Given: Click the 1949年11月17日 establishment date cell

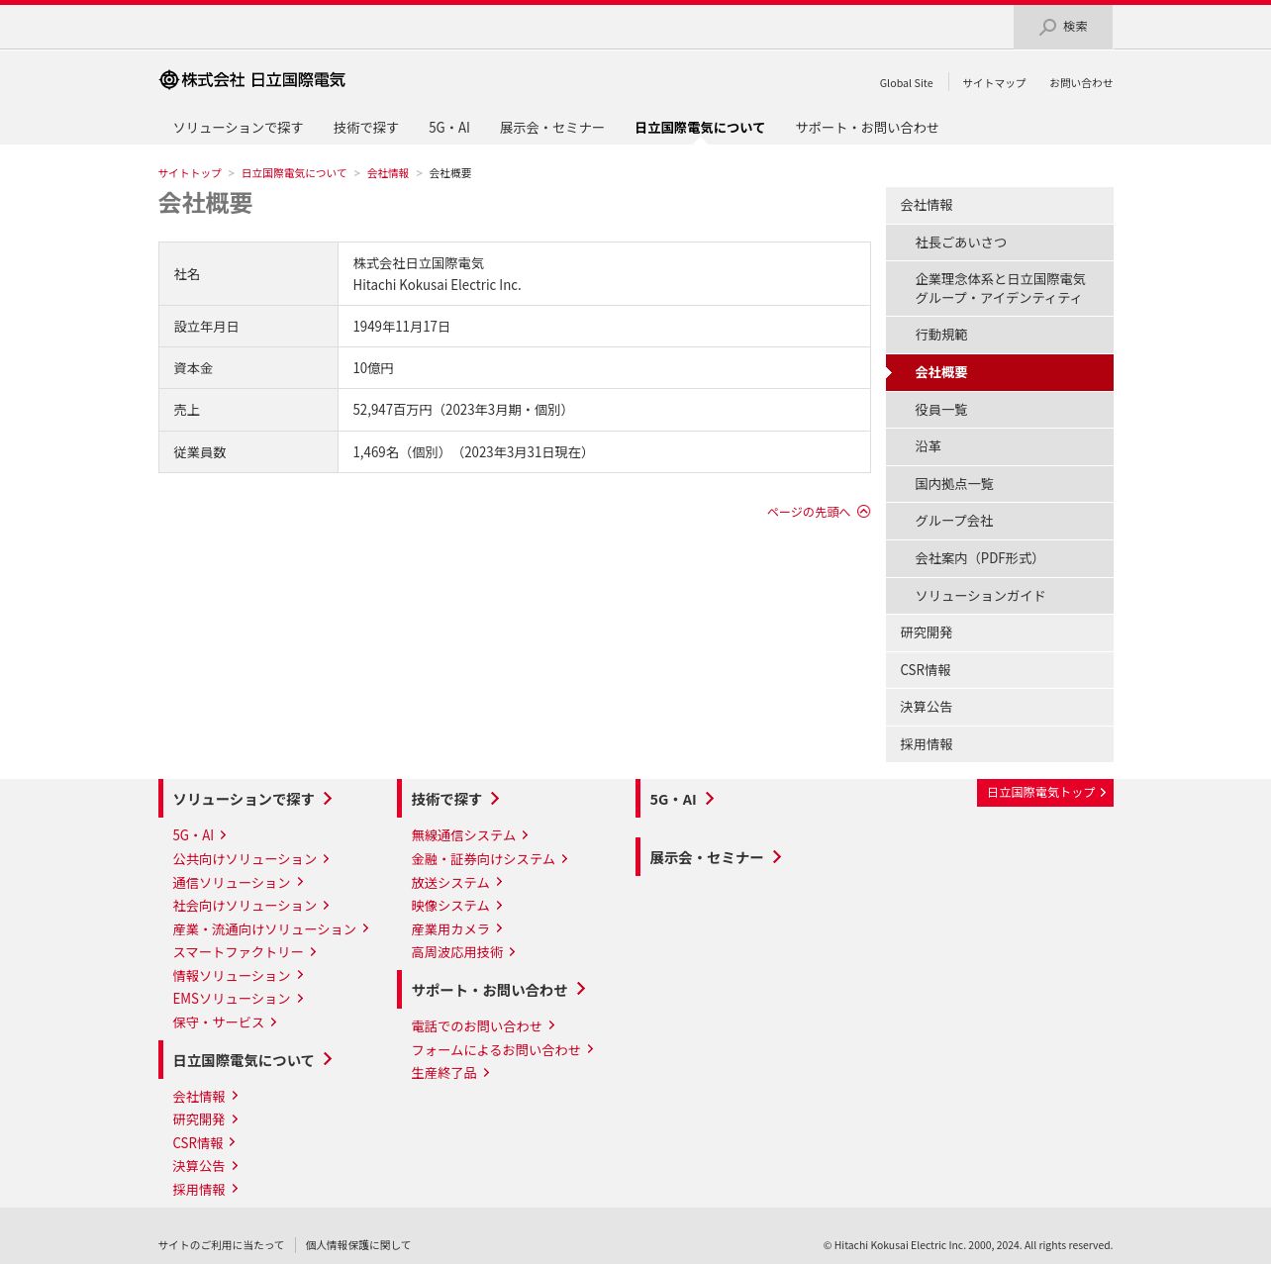Looking at the screenshot, I should [x=604, y=327].
